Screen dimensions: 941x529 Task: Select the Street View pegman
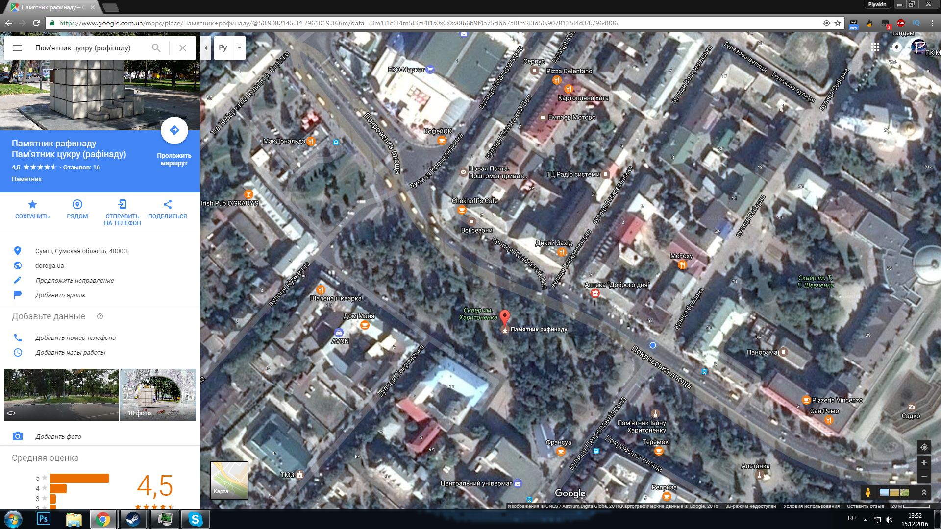point(868,492)
